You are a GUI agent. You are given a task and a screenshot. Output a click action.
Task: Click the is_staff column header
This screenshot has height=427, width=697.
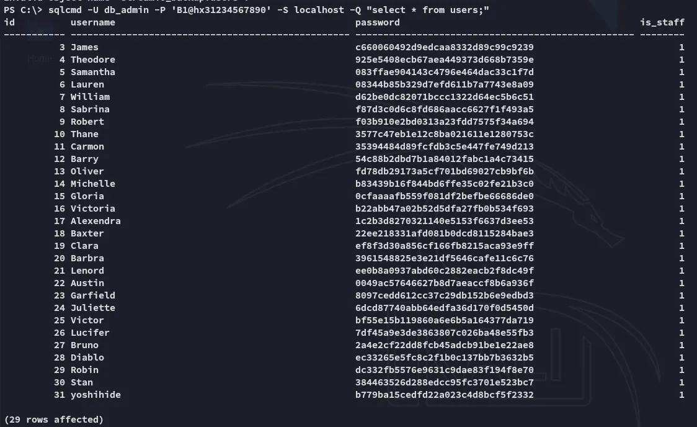pyautogui.click(x=662, y=22)
